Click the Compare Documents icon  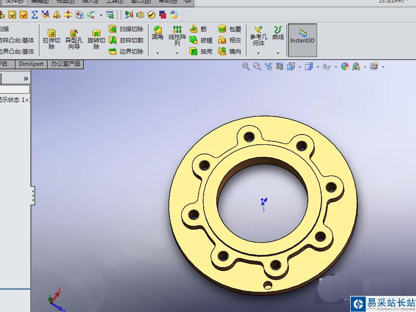pos(79,15)
